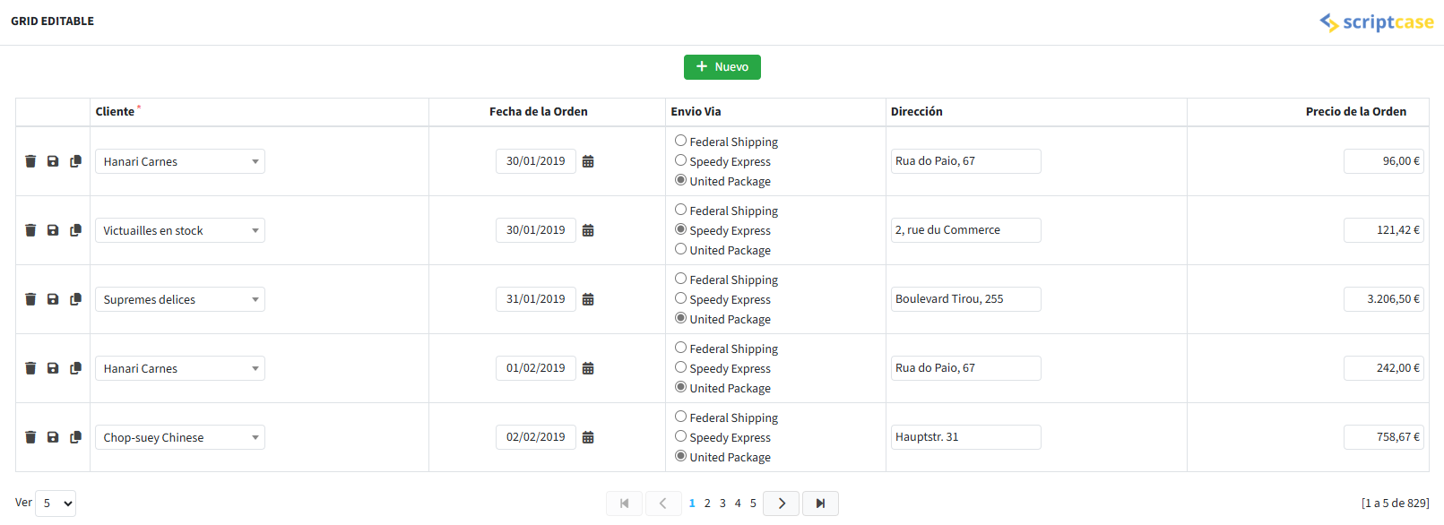The image size is (1444, 525).
Task: Open the calendar for the 02/02/2019 order
Action: click(x=588, y=436)
